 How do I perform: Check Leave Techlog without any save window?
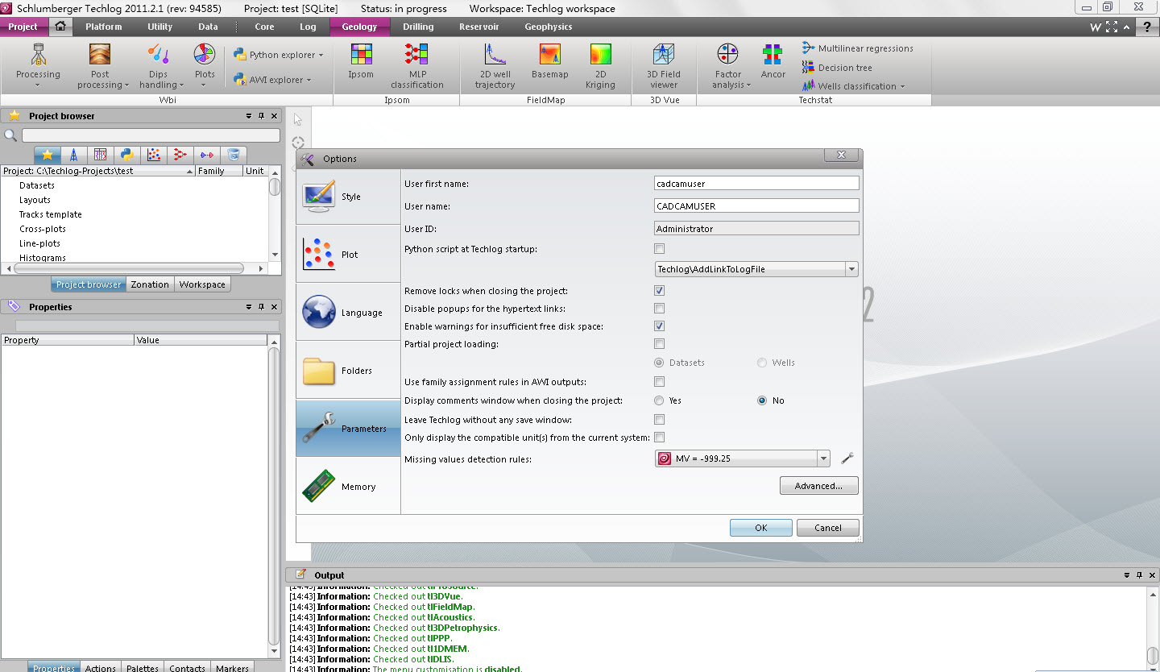coord(660,420)
